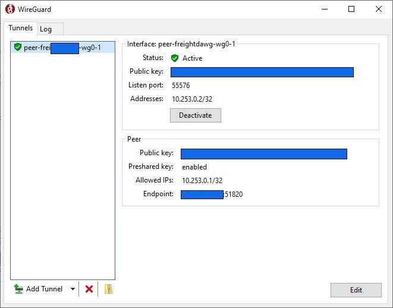393x308 pixels.
Task: Click the address 10.253.0.2/32
Action: (192, 99)
